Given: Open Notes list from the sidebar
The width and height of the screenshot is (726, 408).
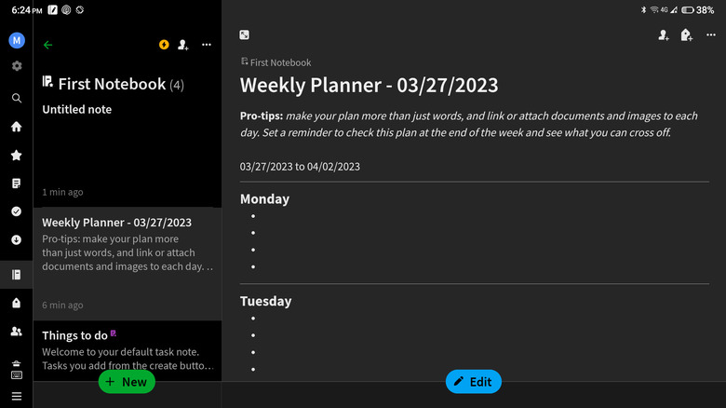Looking at the screenshot, I should click(x=17, y=184).
